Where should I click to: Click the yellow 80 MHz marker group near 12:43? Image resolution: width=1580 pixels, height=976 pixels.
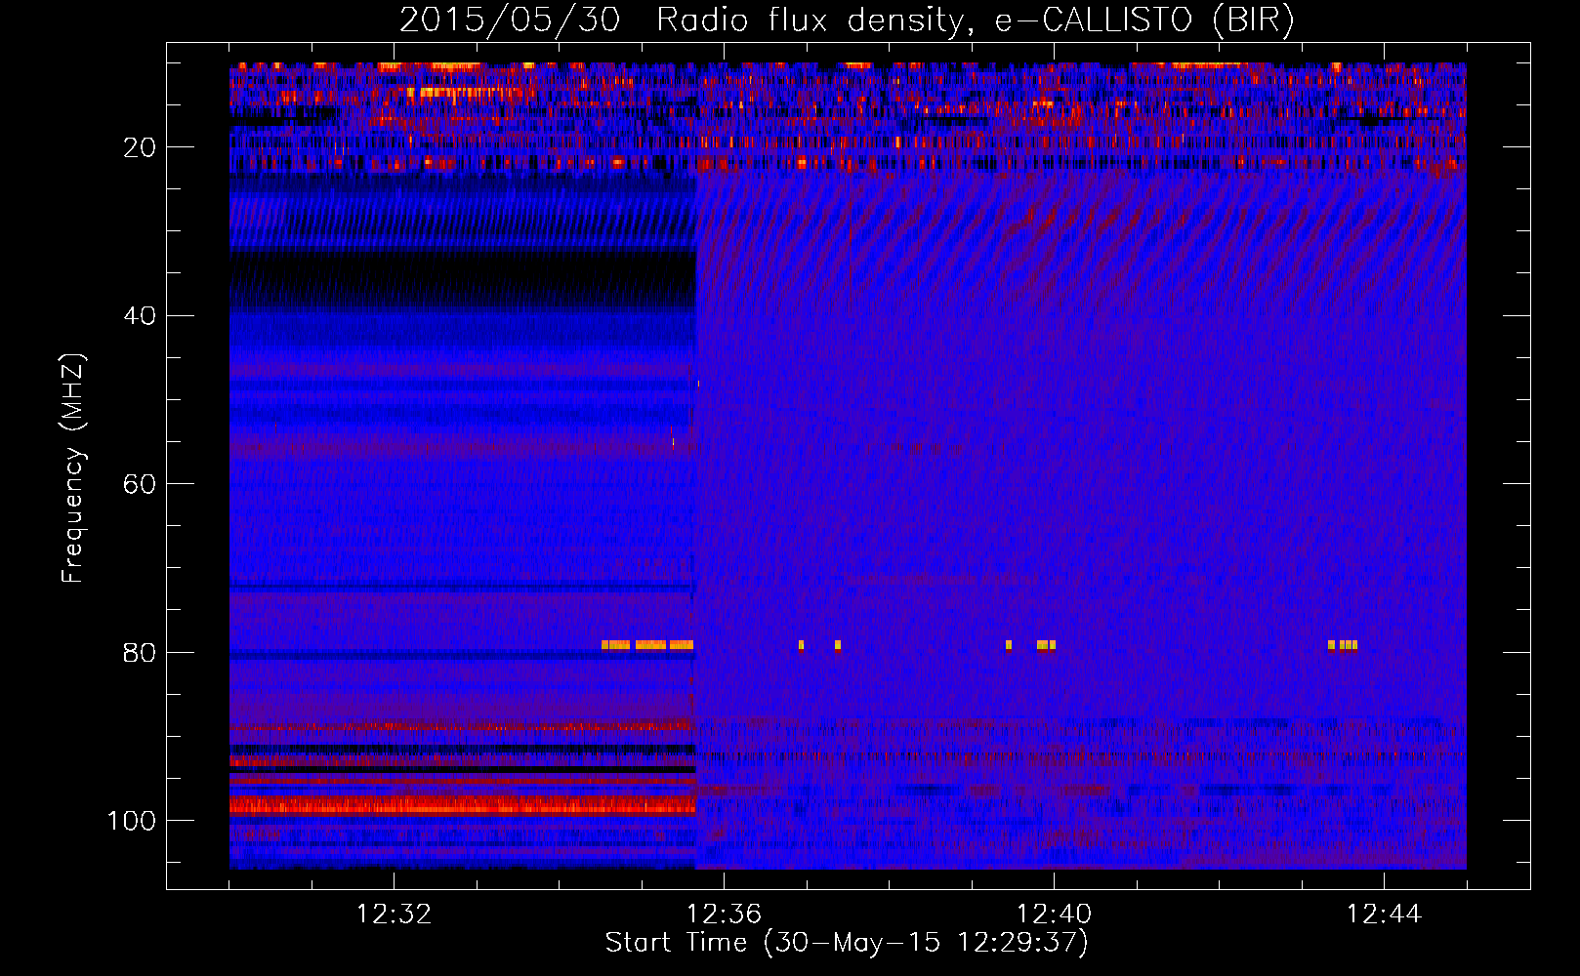[1343, 645]
